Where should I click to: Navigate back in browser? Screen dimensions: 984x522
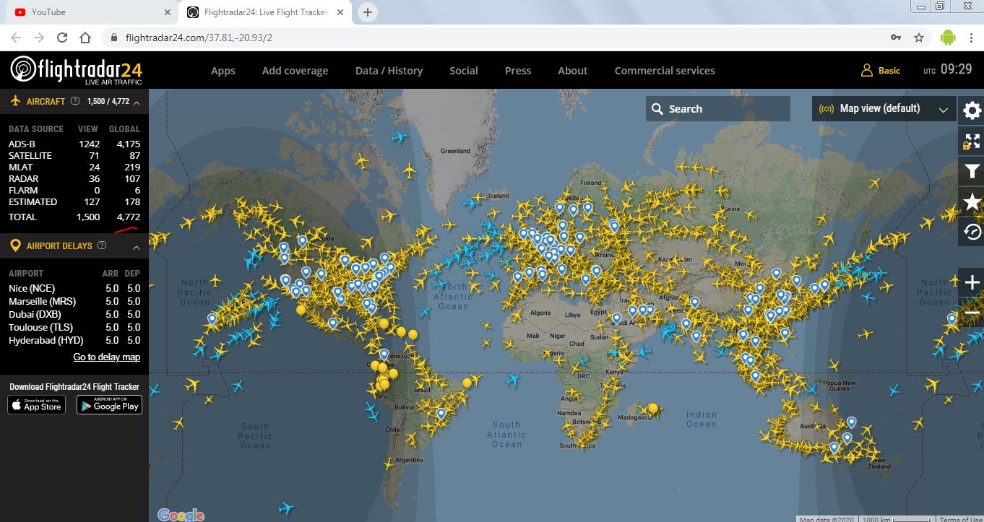(16, 38)
